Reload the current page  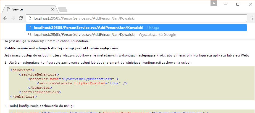tap(21, 18)
